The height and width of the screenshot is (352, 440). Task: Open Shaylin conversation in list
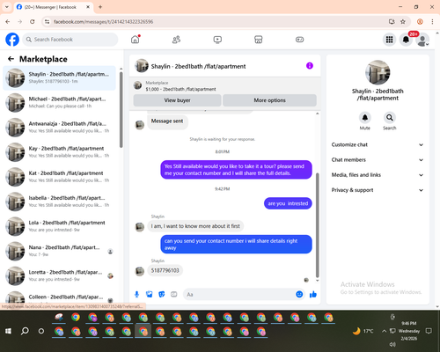59,77
